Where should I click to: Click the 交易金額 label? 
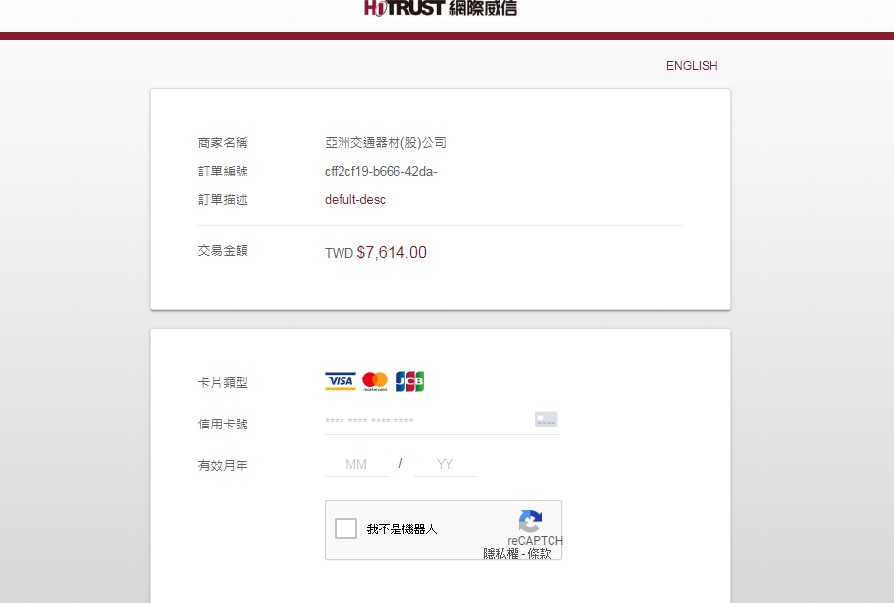click(x=223, y=251)
